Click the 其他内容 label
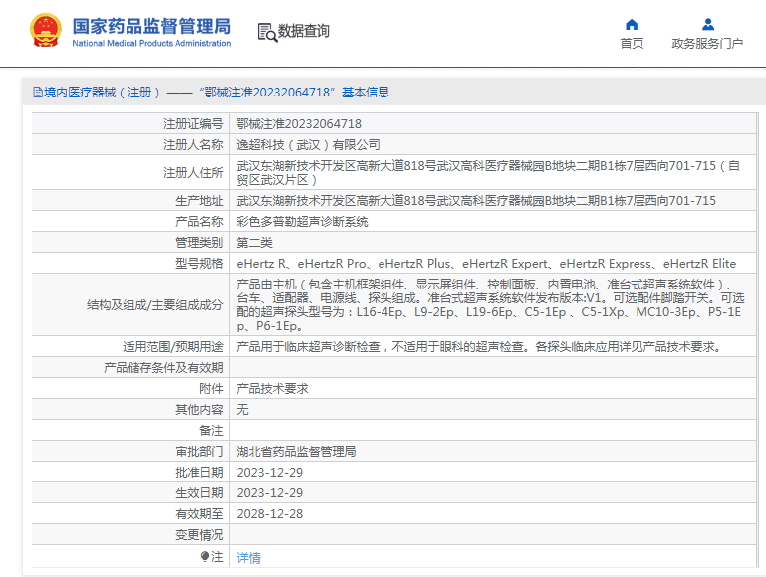Image resolution: width=766 pixels, height=577 pixels. (199, 410)
